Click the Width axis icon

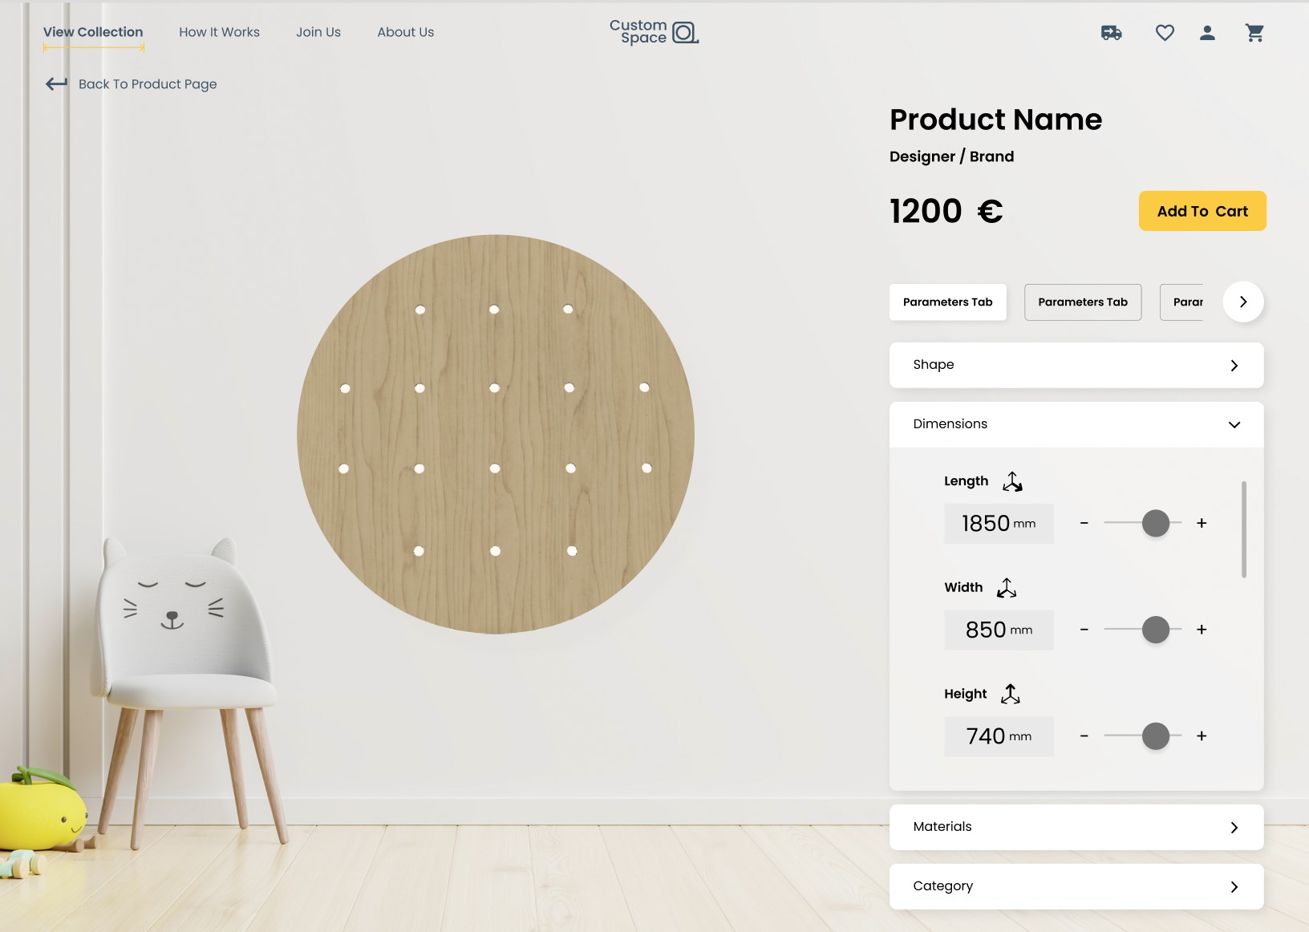(x=1007, y=588)
